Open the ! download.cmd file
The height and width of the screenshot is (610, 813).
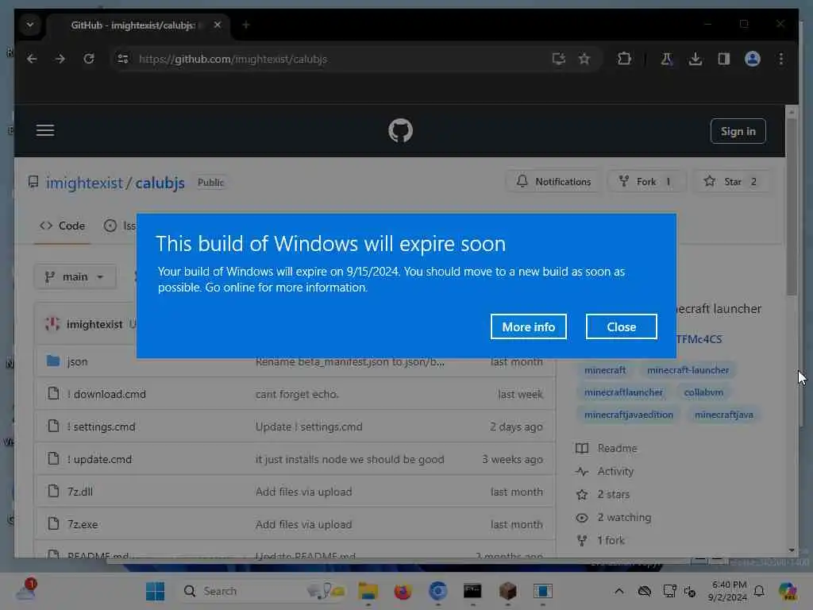click(106, 394)
